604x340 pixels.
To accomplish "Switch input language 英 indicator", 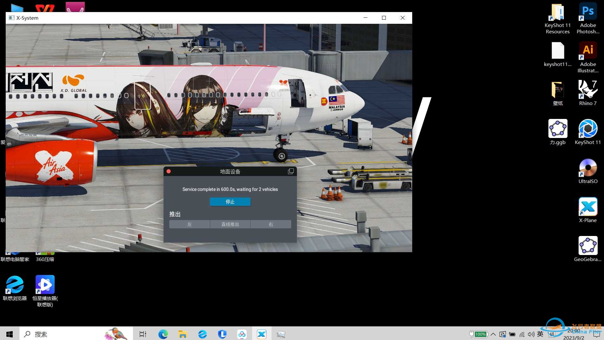I will 540,334.
